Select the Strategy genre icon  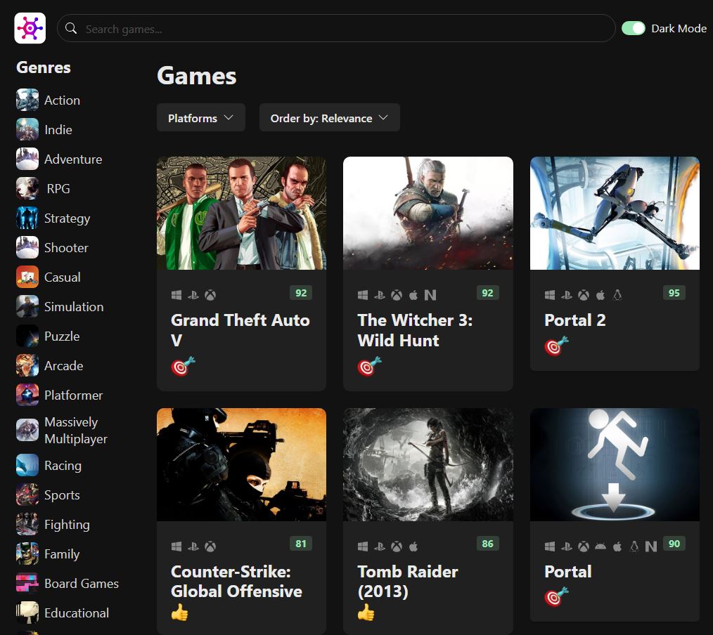pos(27,218)
